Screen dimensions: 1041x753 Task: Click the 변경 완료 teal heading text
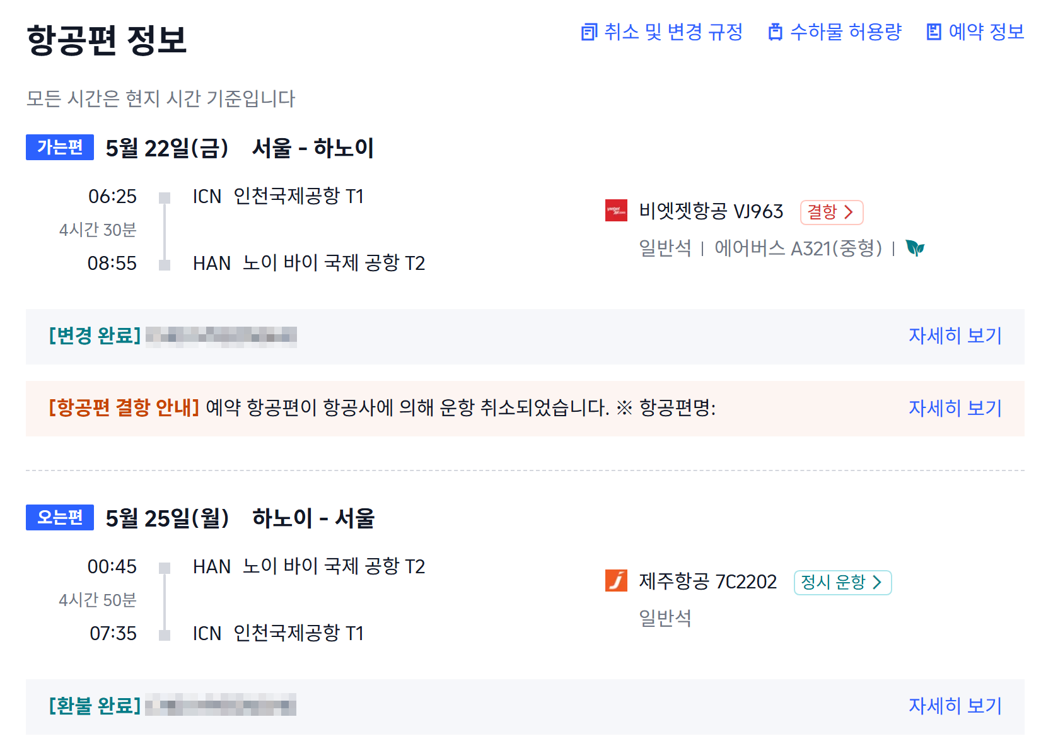[x=95, y=336]
